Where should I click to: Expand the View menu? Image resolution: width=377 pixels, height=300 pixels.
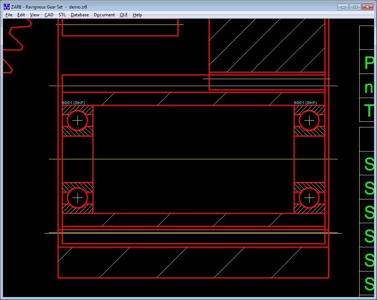click(35, 15)
